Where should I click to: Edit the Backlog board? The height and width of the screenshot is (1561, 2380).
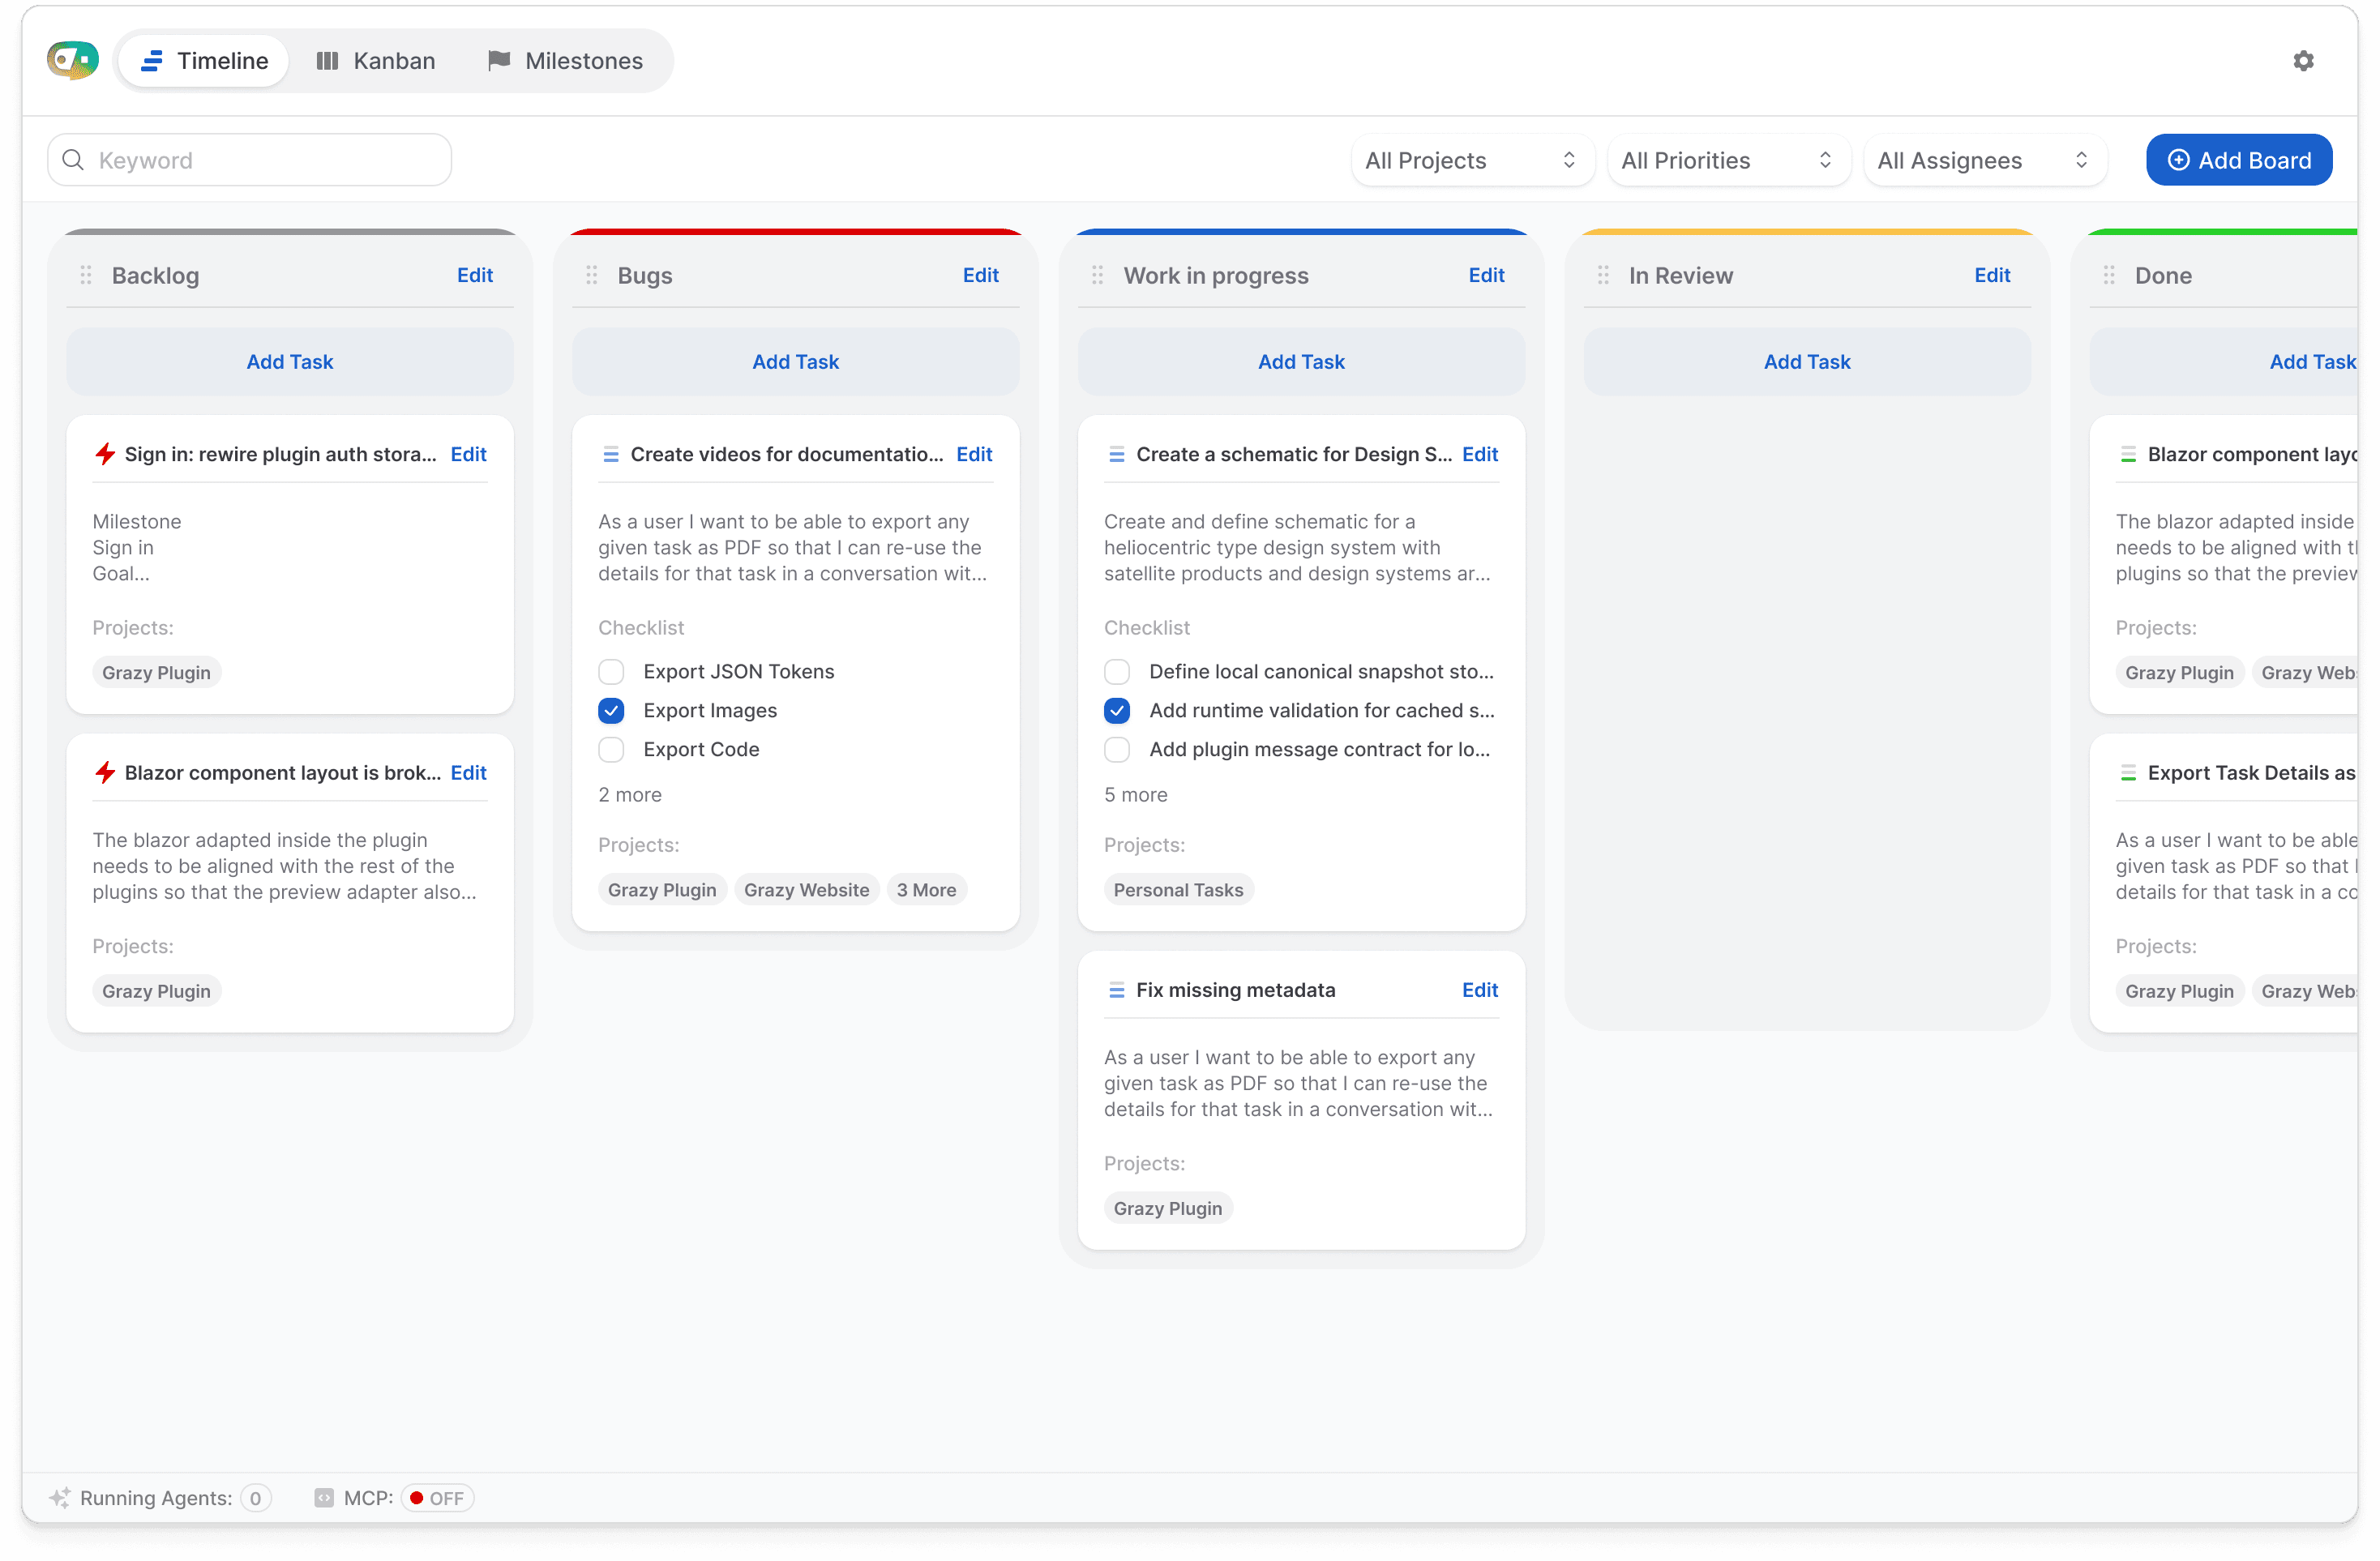click(x=475, y=275)
